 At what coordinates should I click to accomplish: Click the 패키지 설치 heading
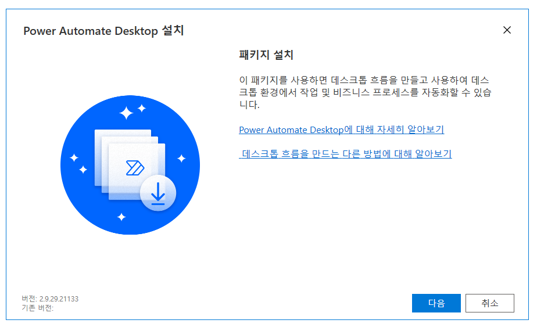point(266,55)
